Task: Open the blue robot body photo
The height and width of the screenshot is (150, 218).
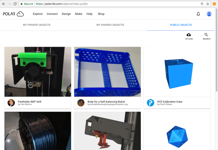Action: pos(107,72)
